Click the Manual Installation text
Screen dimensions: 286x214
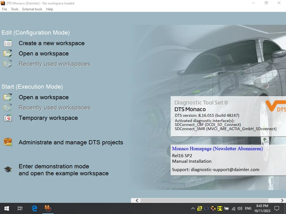192,161
